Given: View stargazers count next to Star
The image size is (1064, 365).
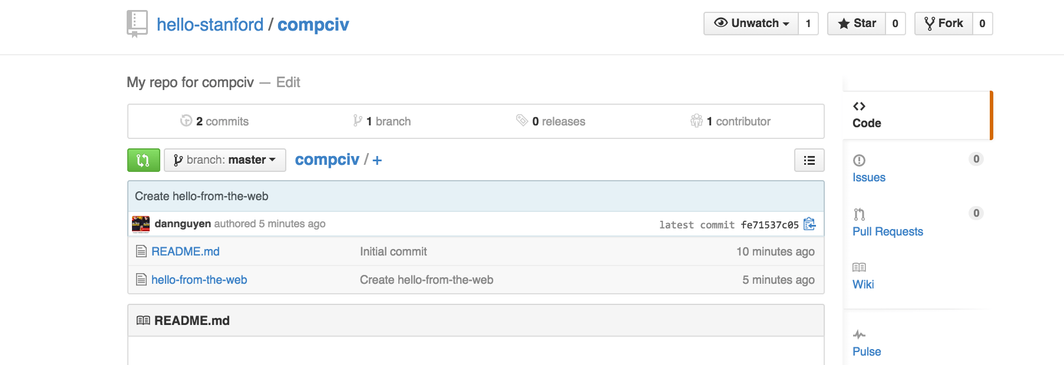Looking at the screenshot, I should [895, 24].
